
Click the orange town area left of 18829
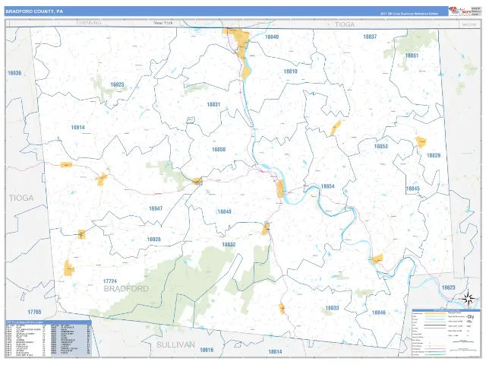pyautogui.click(x=421, y=142)
